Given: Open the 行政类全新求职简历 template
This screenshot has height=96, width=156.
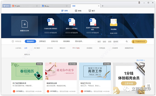Looking at the screenshot, I should 50,26.
